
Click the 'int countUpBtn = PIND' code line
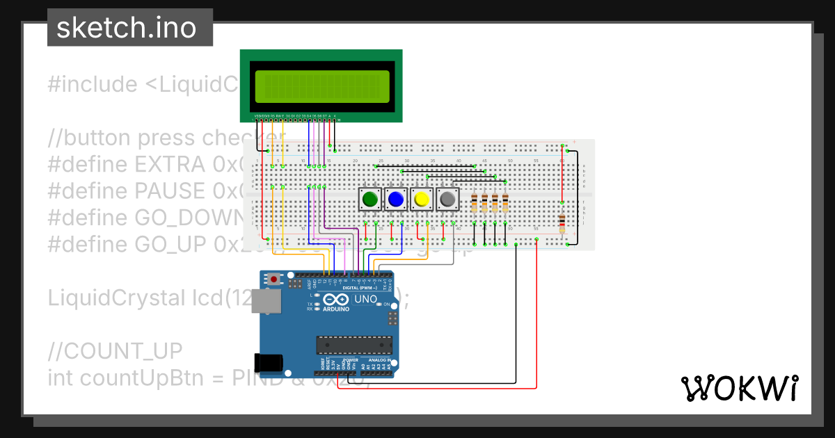point(209,378)
